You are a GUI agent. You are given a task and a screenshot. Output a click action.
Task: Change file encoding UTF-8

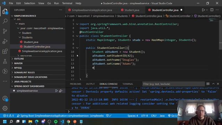click(144, 116)
